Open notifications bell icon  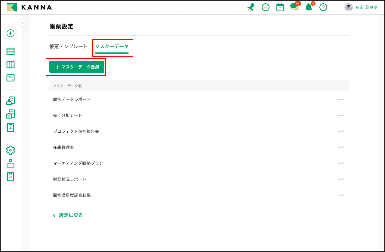click(309, 7)
